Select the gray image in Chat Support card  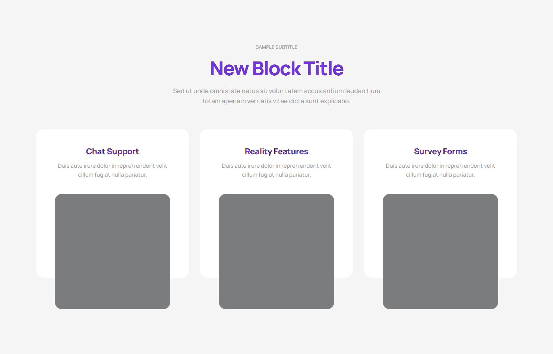[112, 251]
